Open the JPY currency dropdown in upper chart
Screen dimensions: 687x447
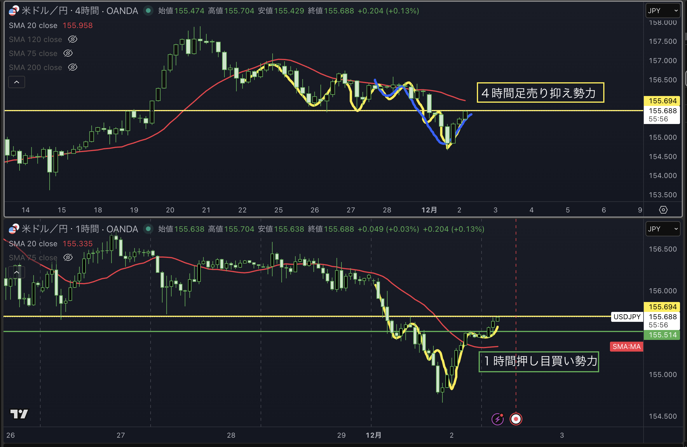pos(662,11)
